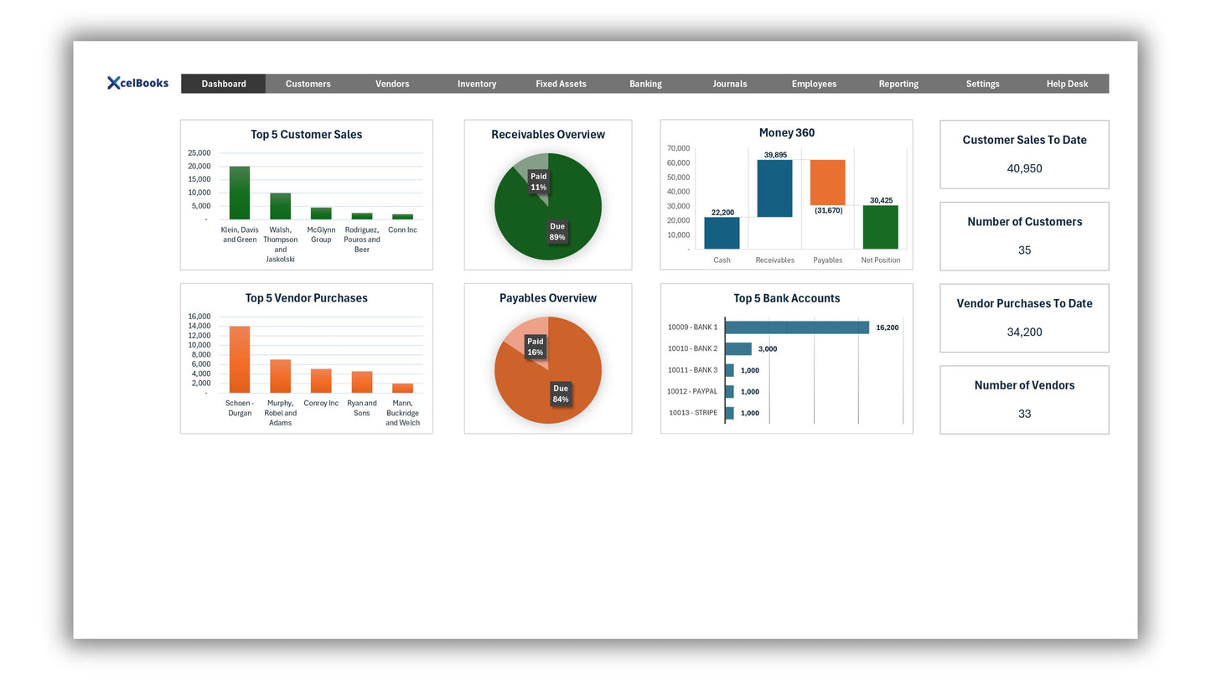Click the Mann, Buckridge and Welch label
The width and height of the screenshot is (1211, 680).
click(x=402, y=413)
